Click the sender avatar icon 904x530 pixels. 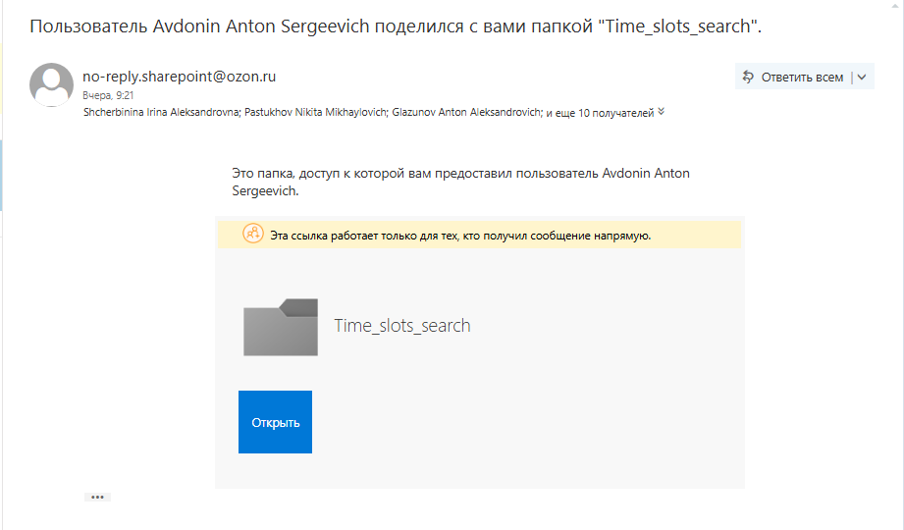(51, 84)
